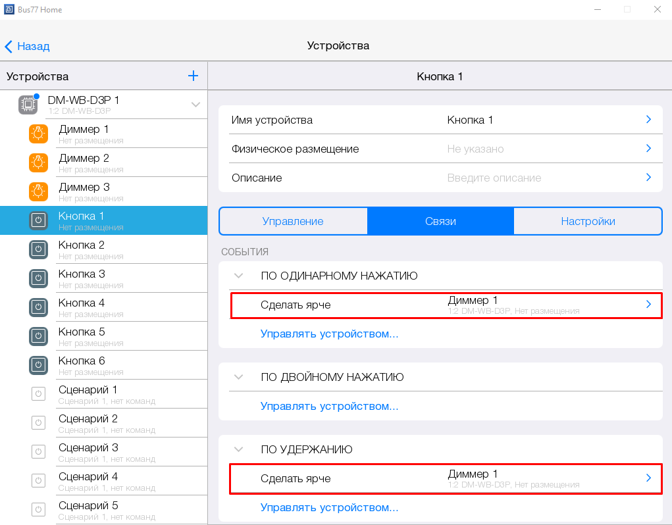
Task: Click Управлять устройством under single press
Action: [x=329, y=334]
